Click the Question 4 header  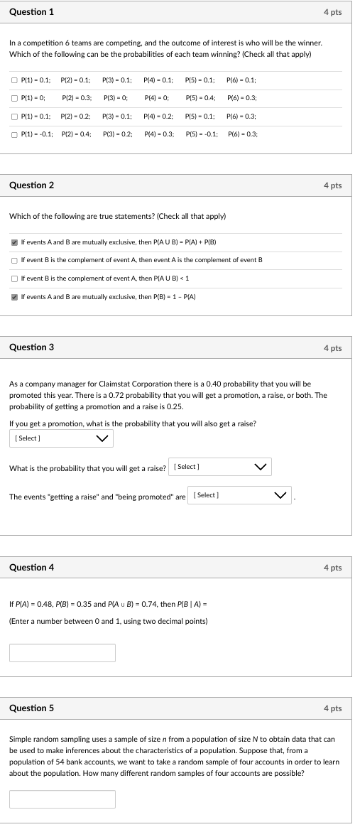pyautogui.click(x=32, y=568)
